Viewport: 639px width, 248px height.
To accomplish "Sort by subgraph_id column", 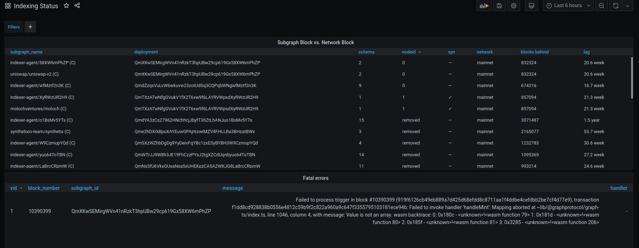I will 85,188.
